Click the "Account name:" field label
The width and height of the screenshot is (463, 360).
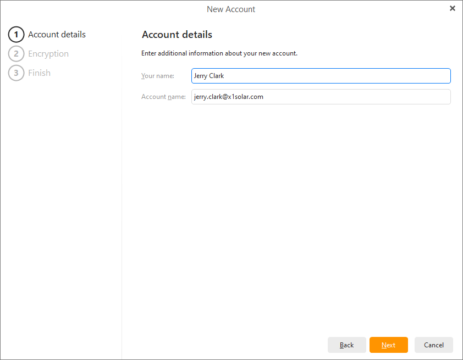[x=163, y=97]
